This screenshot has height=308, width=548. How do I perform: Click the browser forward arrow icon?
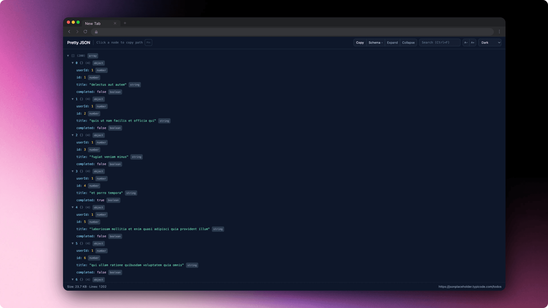77,32
